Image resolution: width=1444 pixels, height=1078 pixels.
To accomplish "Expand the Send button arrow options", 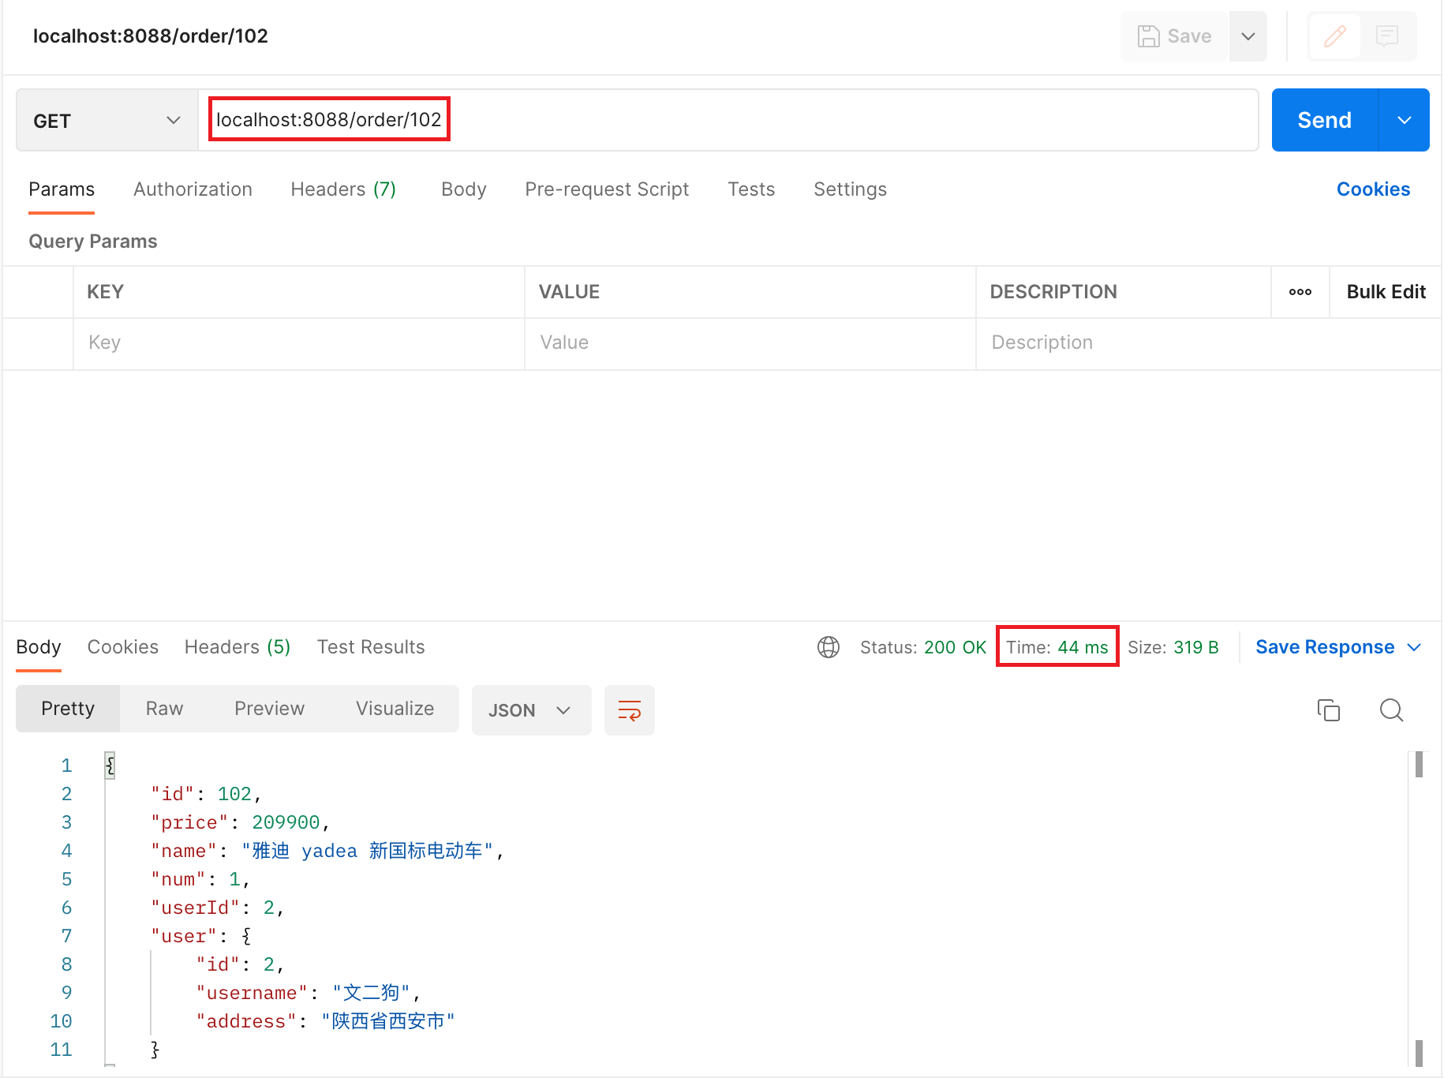I will point(1405,120).
